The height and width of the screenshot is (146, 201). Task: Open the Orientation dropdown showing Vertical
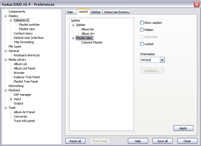click(x=152, y=60)
